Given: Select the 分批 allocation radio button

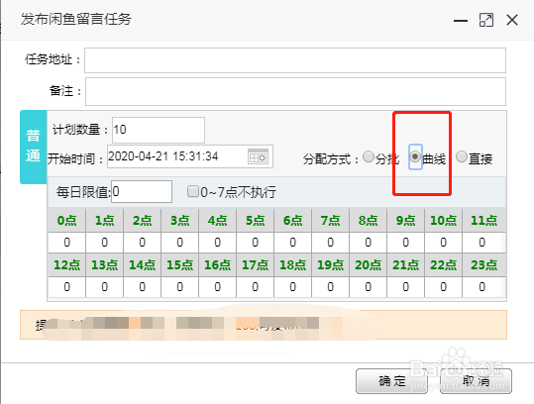Looking at the screenshot, I should pyautogui.click(x=369, y=156).
